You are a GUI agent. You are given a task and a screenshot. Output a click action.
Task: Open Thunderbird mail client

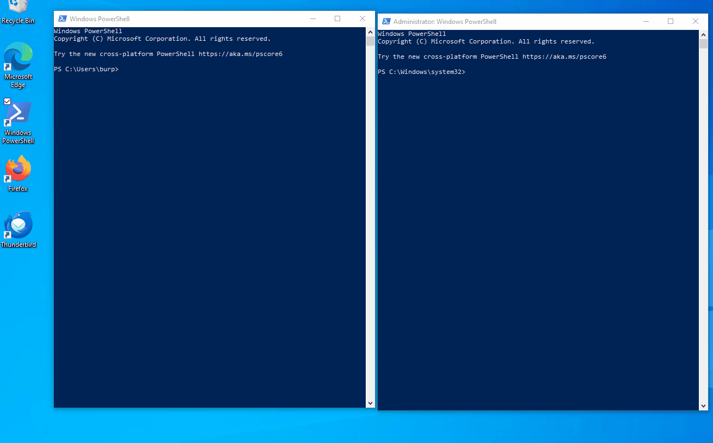click(18, 224)
